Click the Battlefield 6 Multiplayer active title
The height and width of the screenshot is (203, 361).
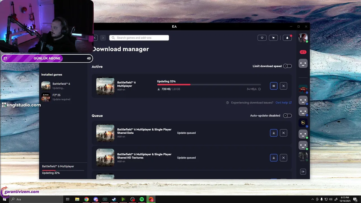click(x=126, y=84)
